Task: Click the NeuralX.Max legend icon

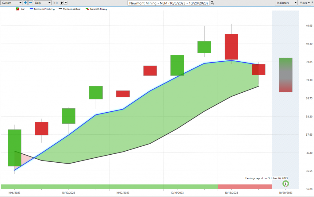Action: click(87, 9)
